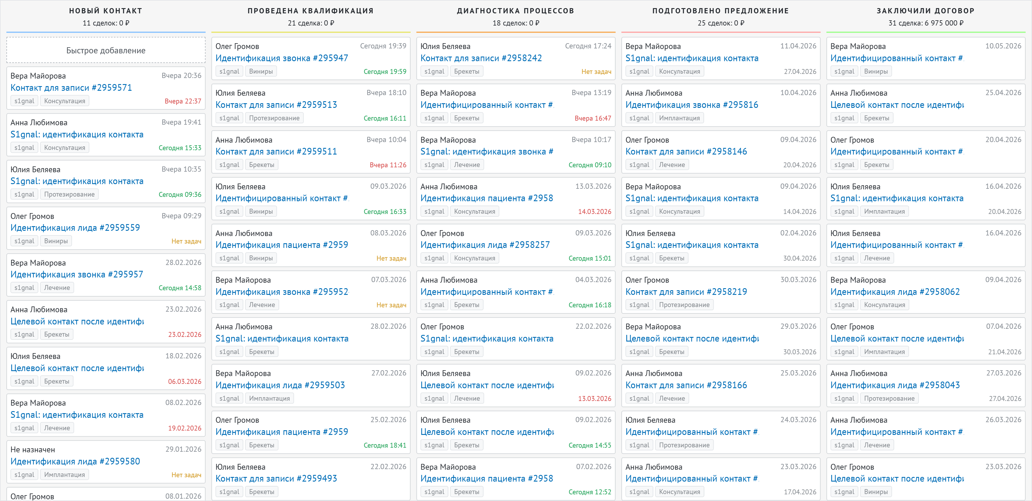Screen dimensions: 1032x501
Task: Open deal "Контакт для записи #2958146"
Action: pos(686,152)
